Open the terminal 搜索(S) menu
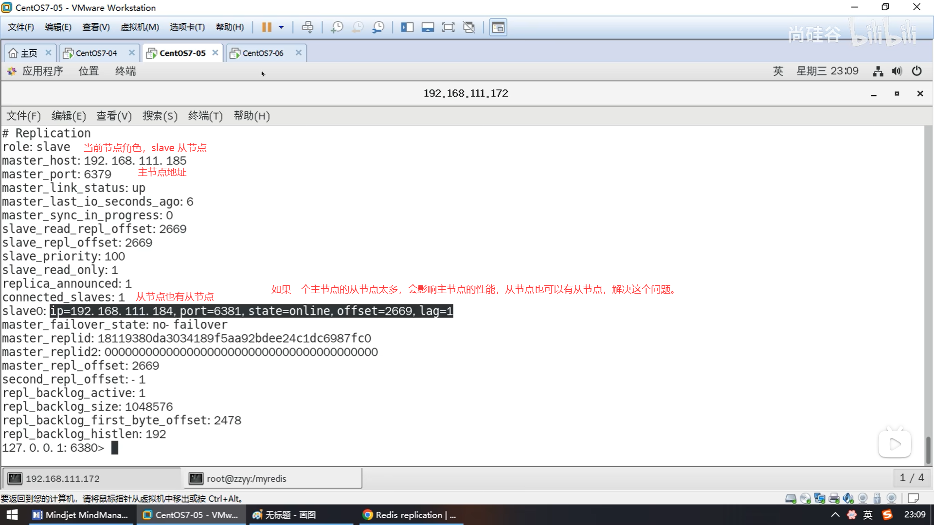The height and width of the screenshot is (525, 934). [160, 116]
